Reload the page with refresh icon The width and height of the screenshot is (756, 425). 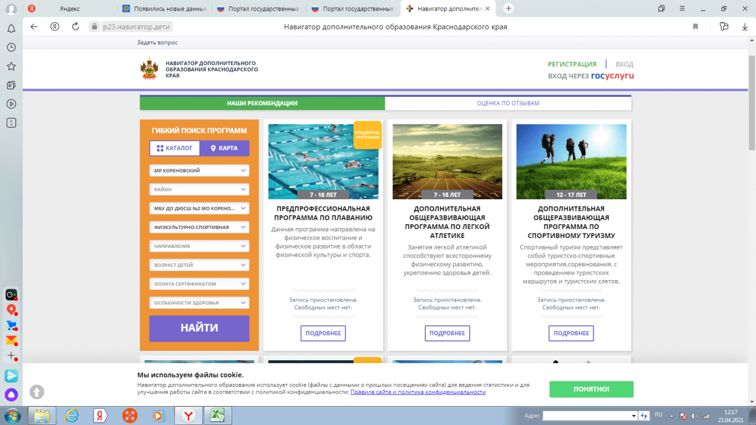pos(75,27)
